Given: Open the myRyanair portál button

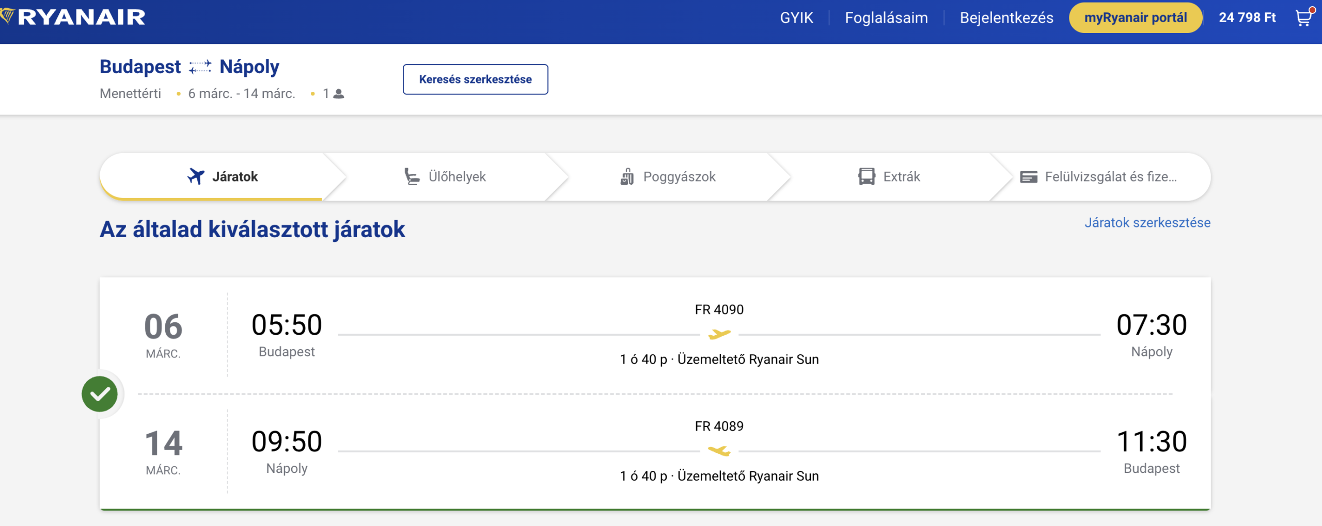Looking at the screenshot, I should click(1135, 18).
